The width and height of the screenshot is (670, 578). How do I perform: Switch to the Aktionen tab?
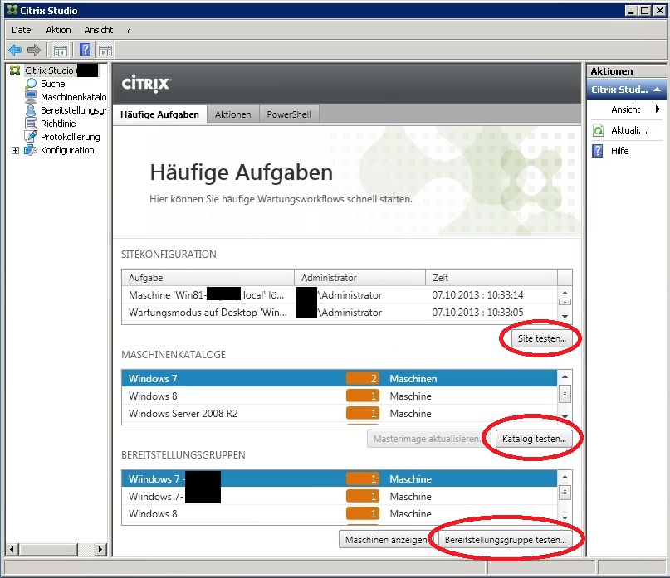(232, 114)
